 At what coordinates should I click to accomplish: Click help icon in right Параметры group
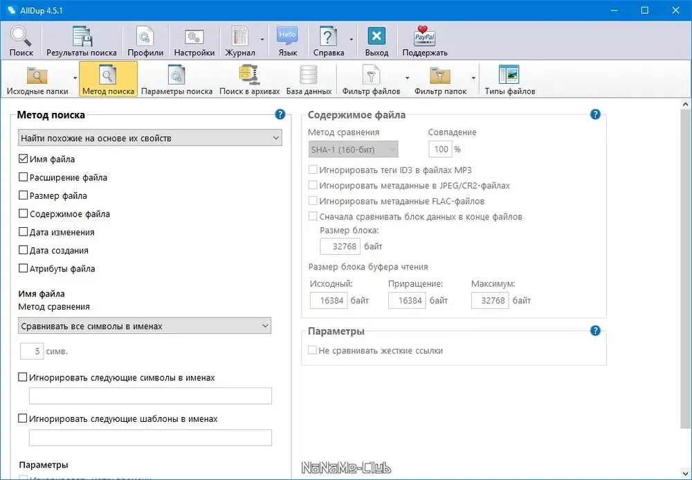pos(595,331)
